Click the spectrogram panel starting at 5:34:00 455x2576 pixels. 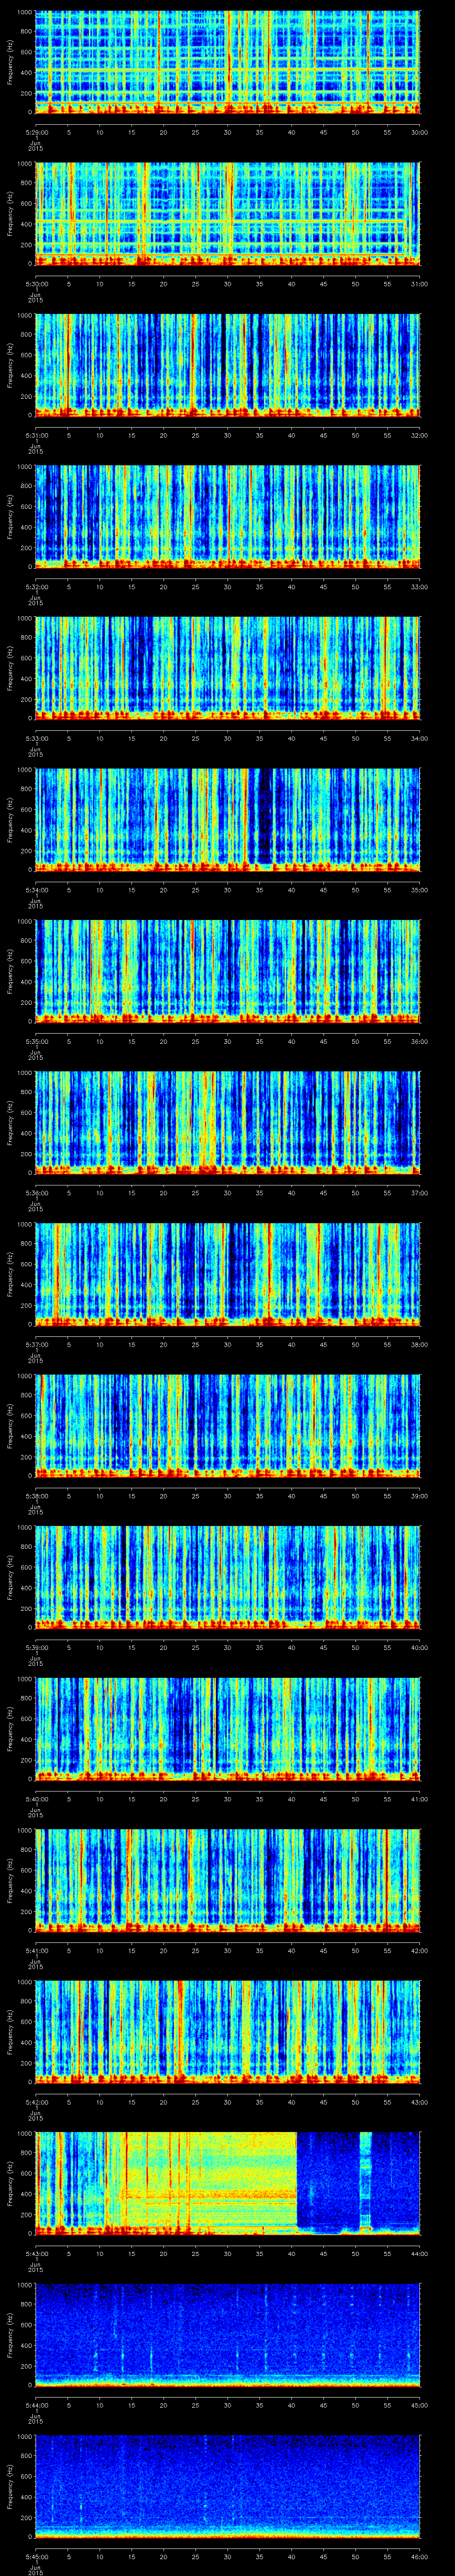pyautogui.click(x=228, y=819)
